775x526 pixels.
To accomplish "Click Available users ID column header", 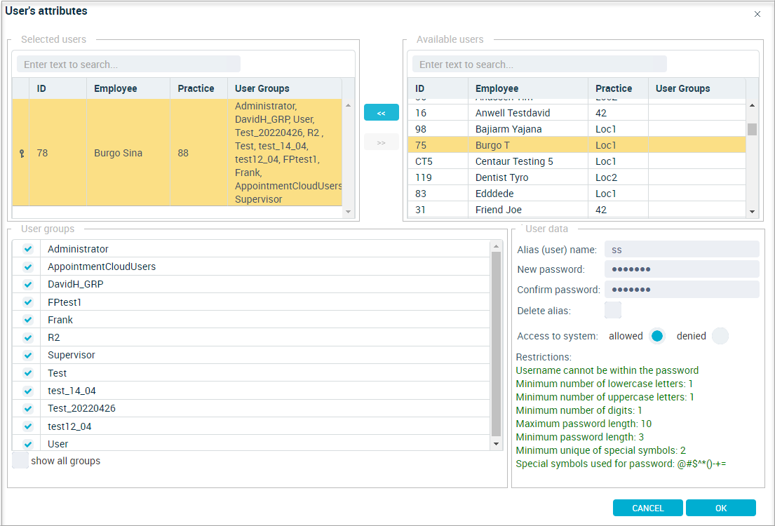I will coord(438,88).
